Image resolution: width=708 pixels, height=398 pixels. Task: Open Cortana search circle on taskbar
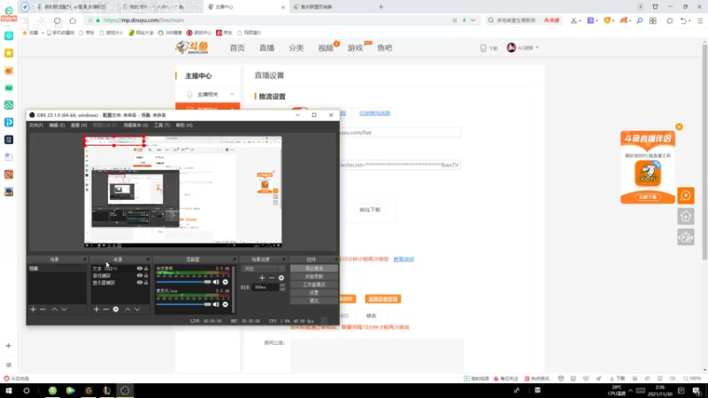click(x=27, y=391)
